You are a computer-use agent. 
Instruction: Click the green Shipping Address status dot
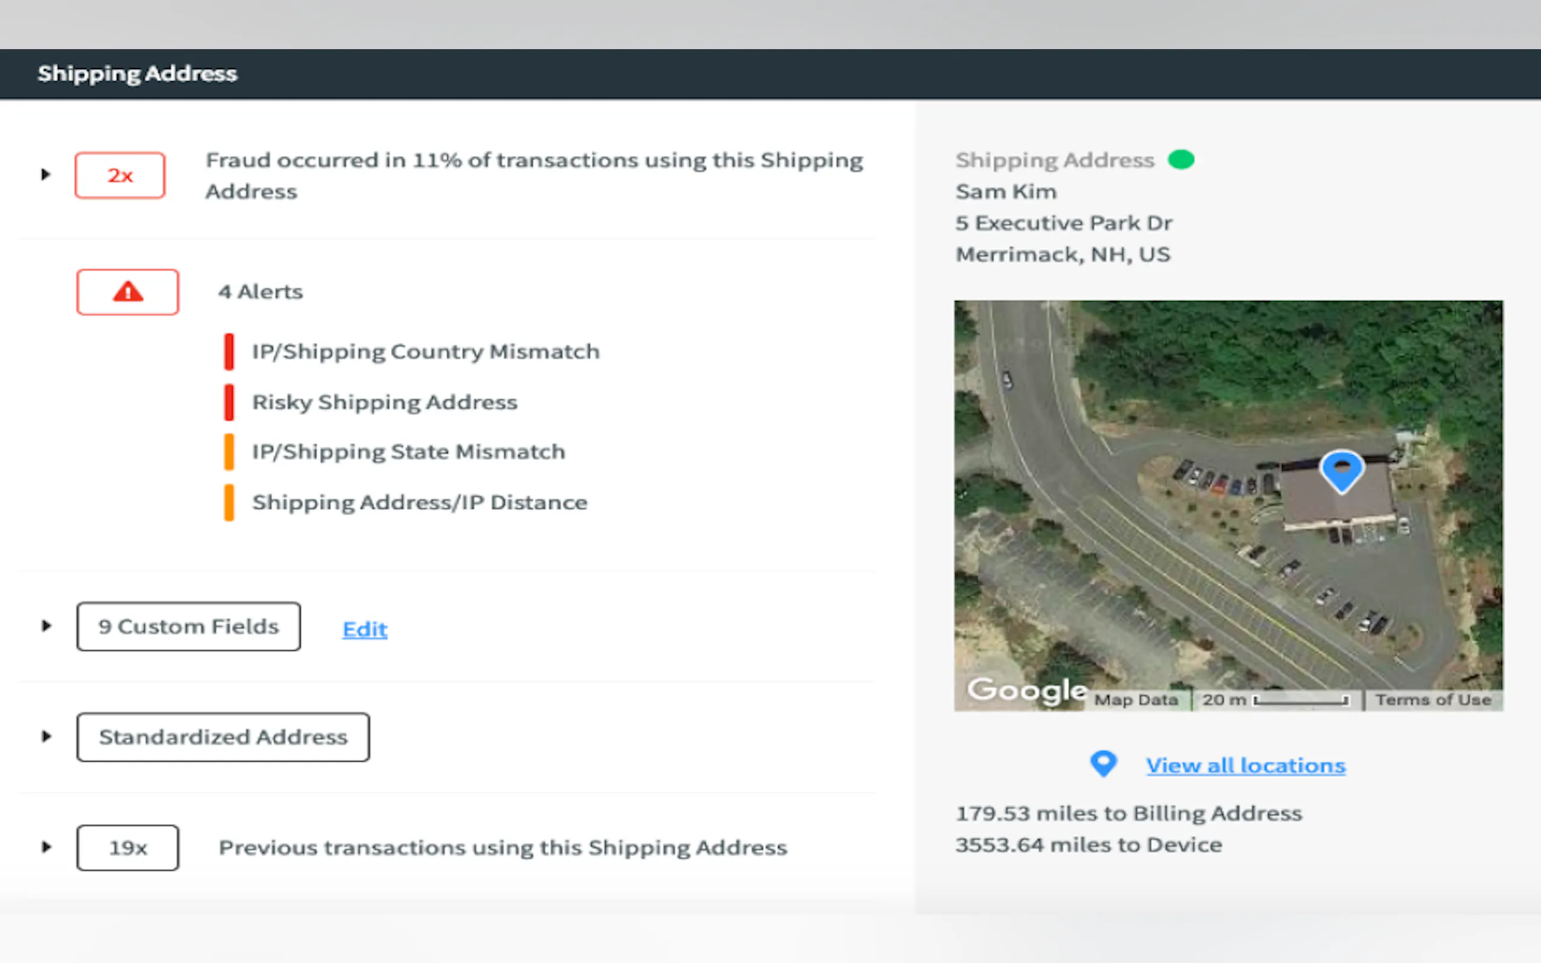tap(1181, 159)
